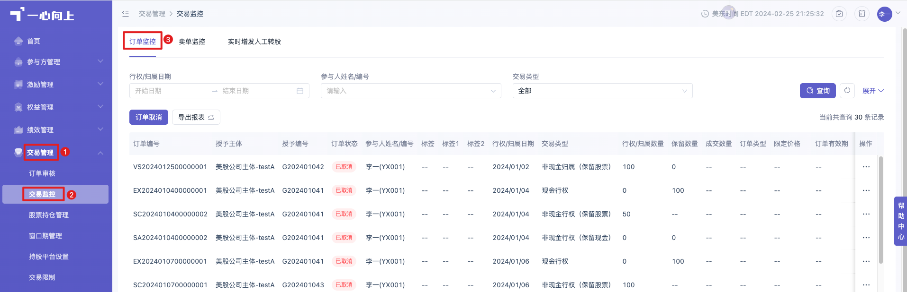Click the table vertical scrollbar
The width and height of the screenshot is (907, 292).
pyautogui.click(x=881, y=210)
